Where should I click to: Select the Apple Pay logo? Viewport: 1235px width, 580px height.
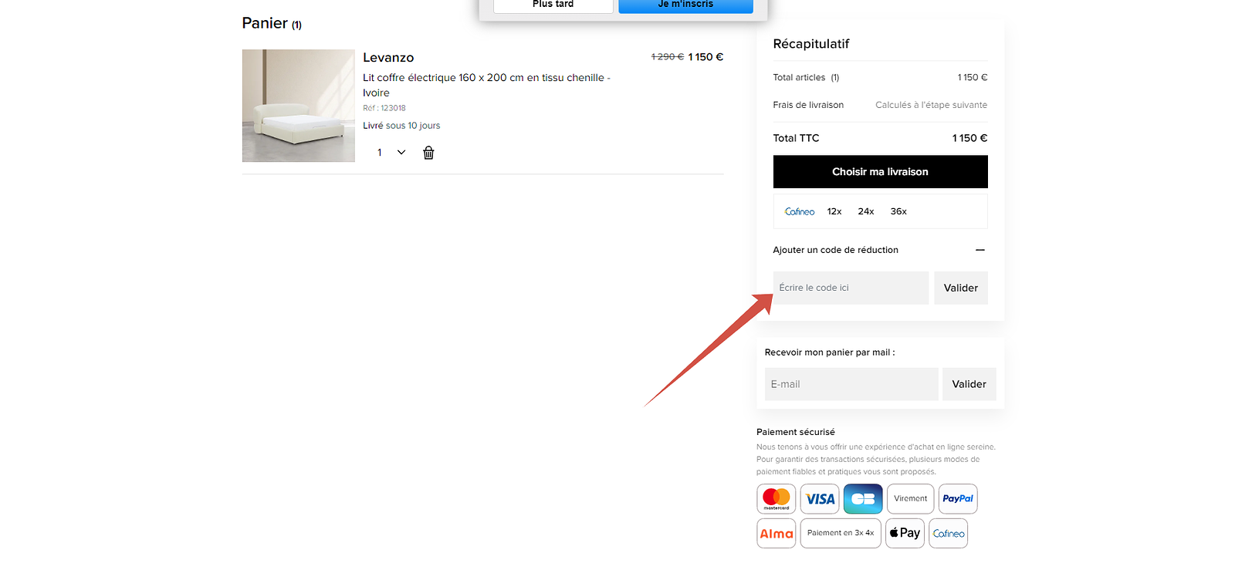coord(905,533)
